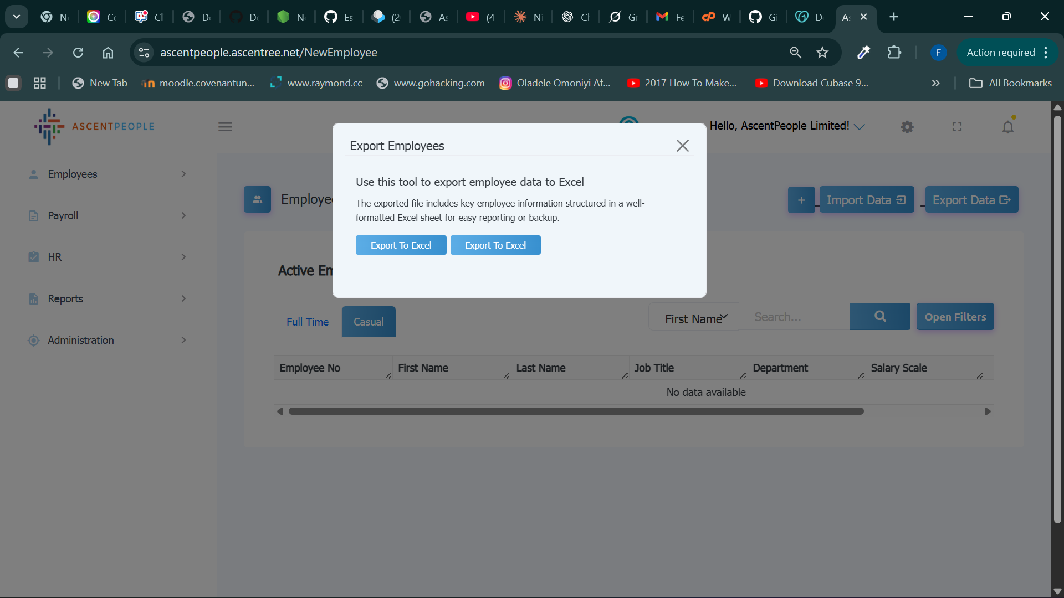Viewport: 1064px width, 598px height.
Task: Click the magnifier search button
Action: coord(879,317)
